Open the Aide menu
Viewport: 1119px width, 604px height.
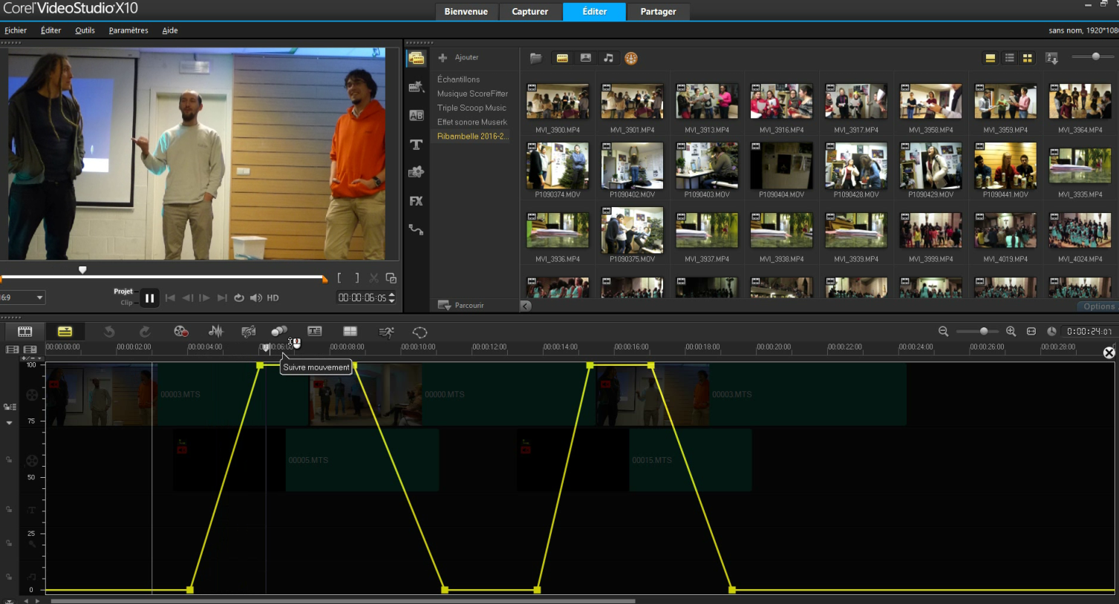pos(170,30)
